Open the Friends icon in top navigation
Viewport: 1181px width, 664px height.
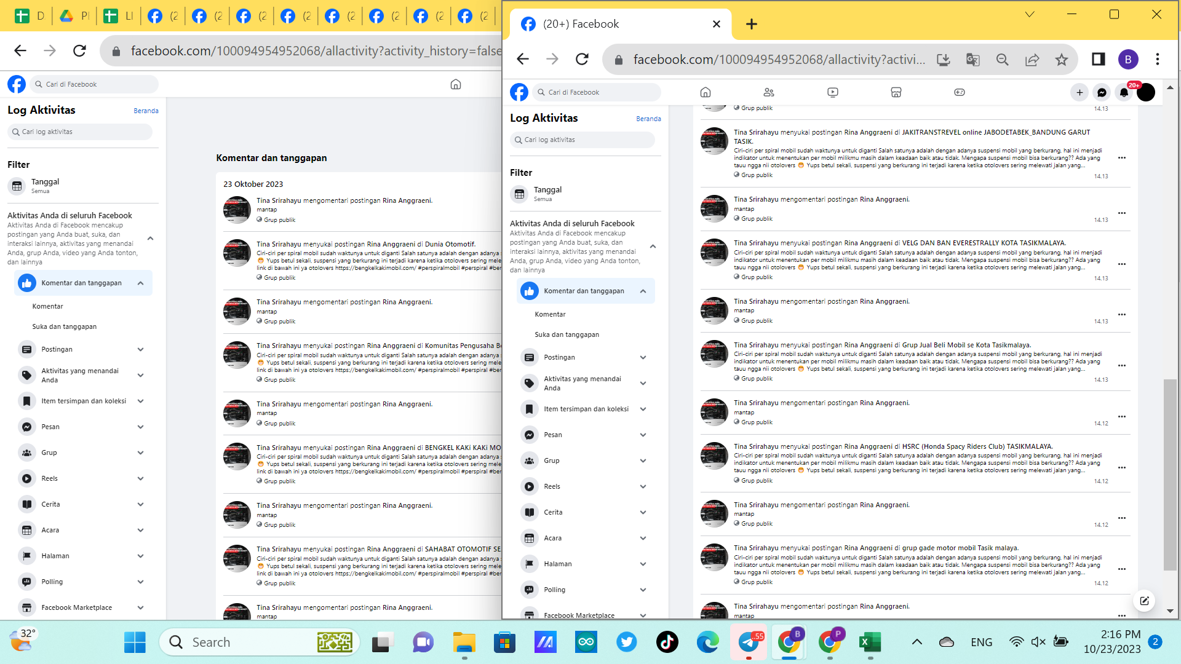click(x=768, y=92)
